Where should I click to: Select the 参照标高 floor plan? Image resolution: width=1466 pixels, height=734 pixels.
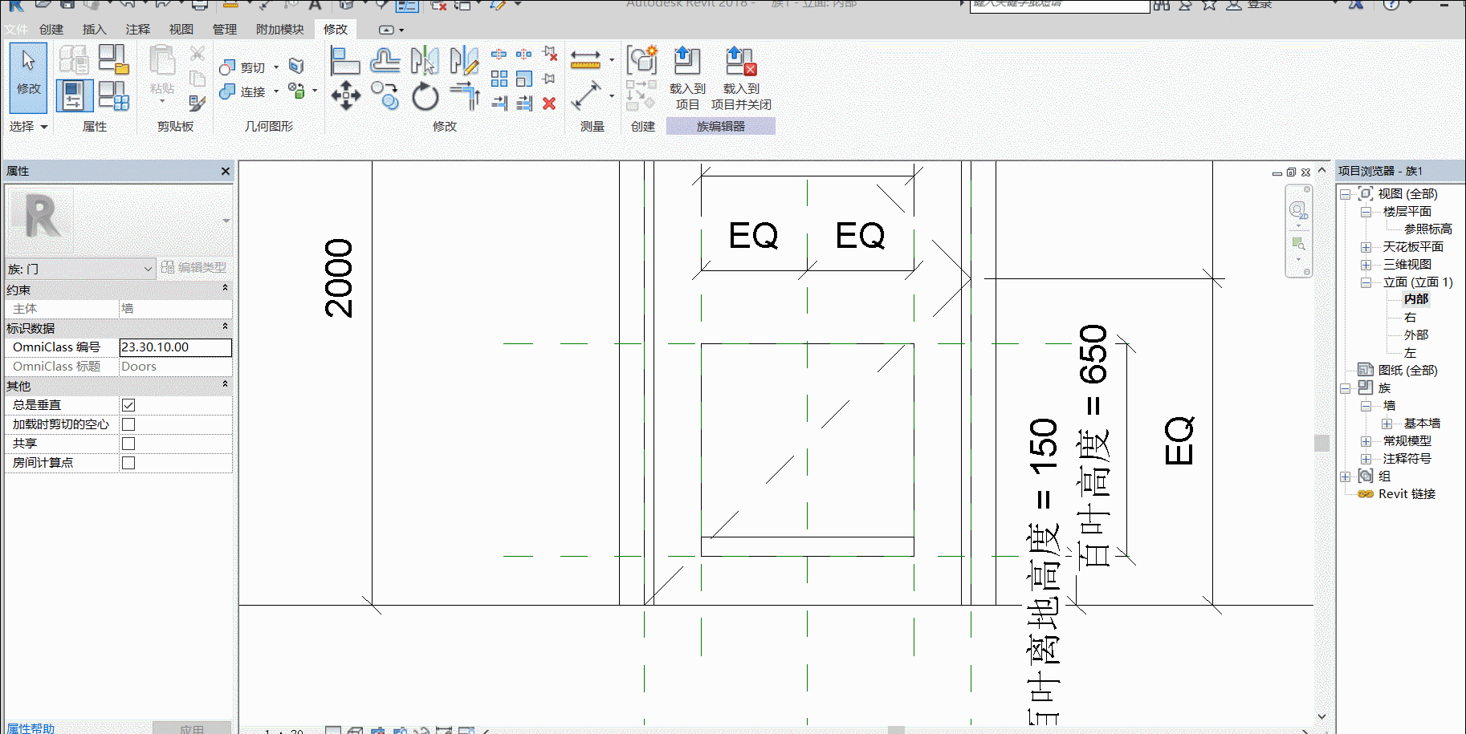[1427, 229]
